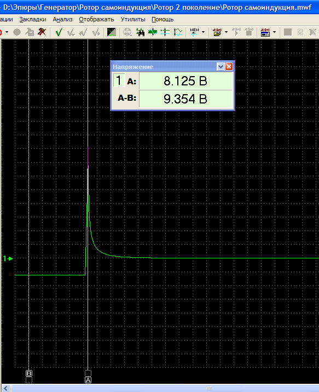Close the Напряжение measurement panel
The height and width of the screenshot is (392, 319).
pos(229,66)
